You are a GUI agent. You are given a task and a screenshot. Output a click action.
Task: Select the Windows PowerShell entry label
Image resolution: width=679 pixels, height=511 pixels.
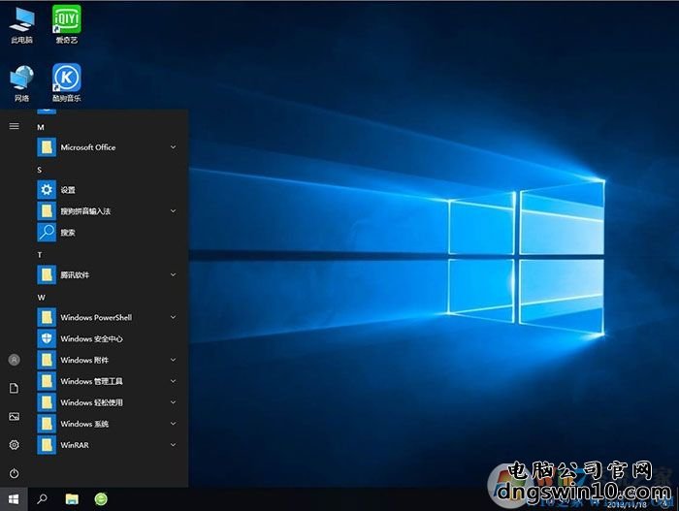click(96, 317)
